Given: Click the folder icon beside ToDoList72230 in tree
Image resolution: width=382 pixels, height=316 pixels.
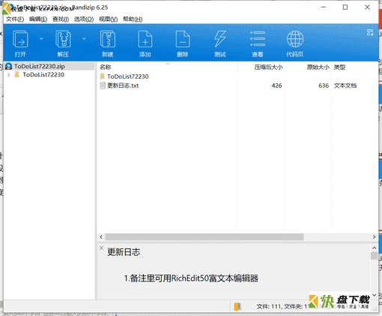Looking at the screenshot, I should [x=16, y=74].
